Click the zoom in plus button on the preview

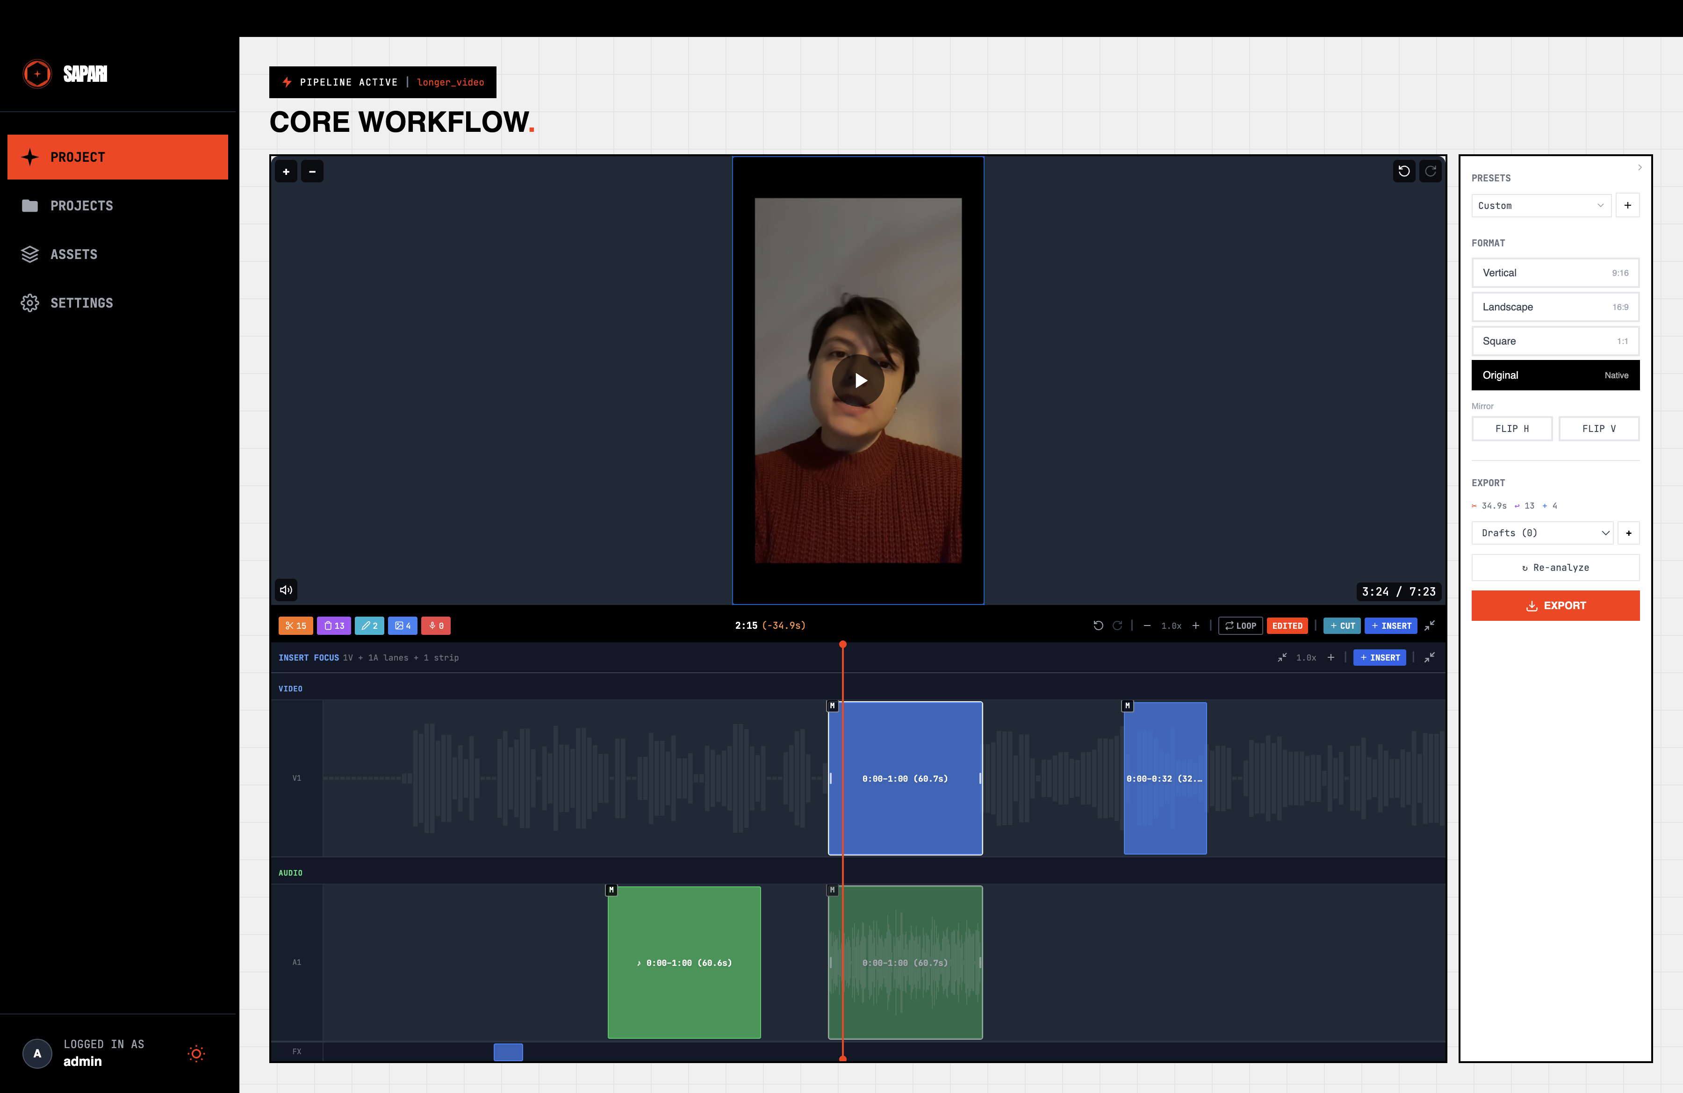[x=287, y=171]
